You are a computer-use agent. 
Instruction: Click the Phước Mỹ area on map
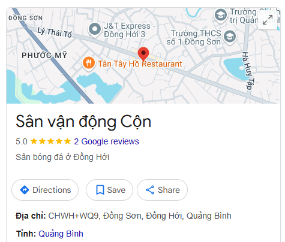point(44,55)
